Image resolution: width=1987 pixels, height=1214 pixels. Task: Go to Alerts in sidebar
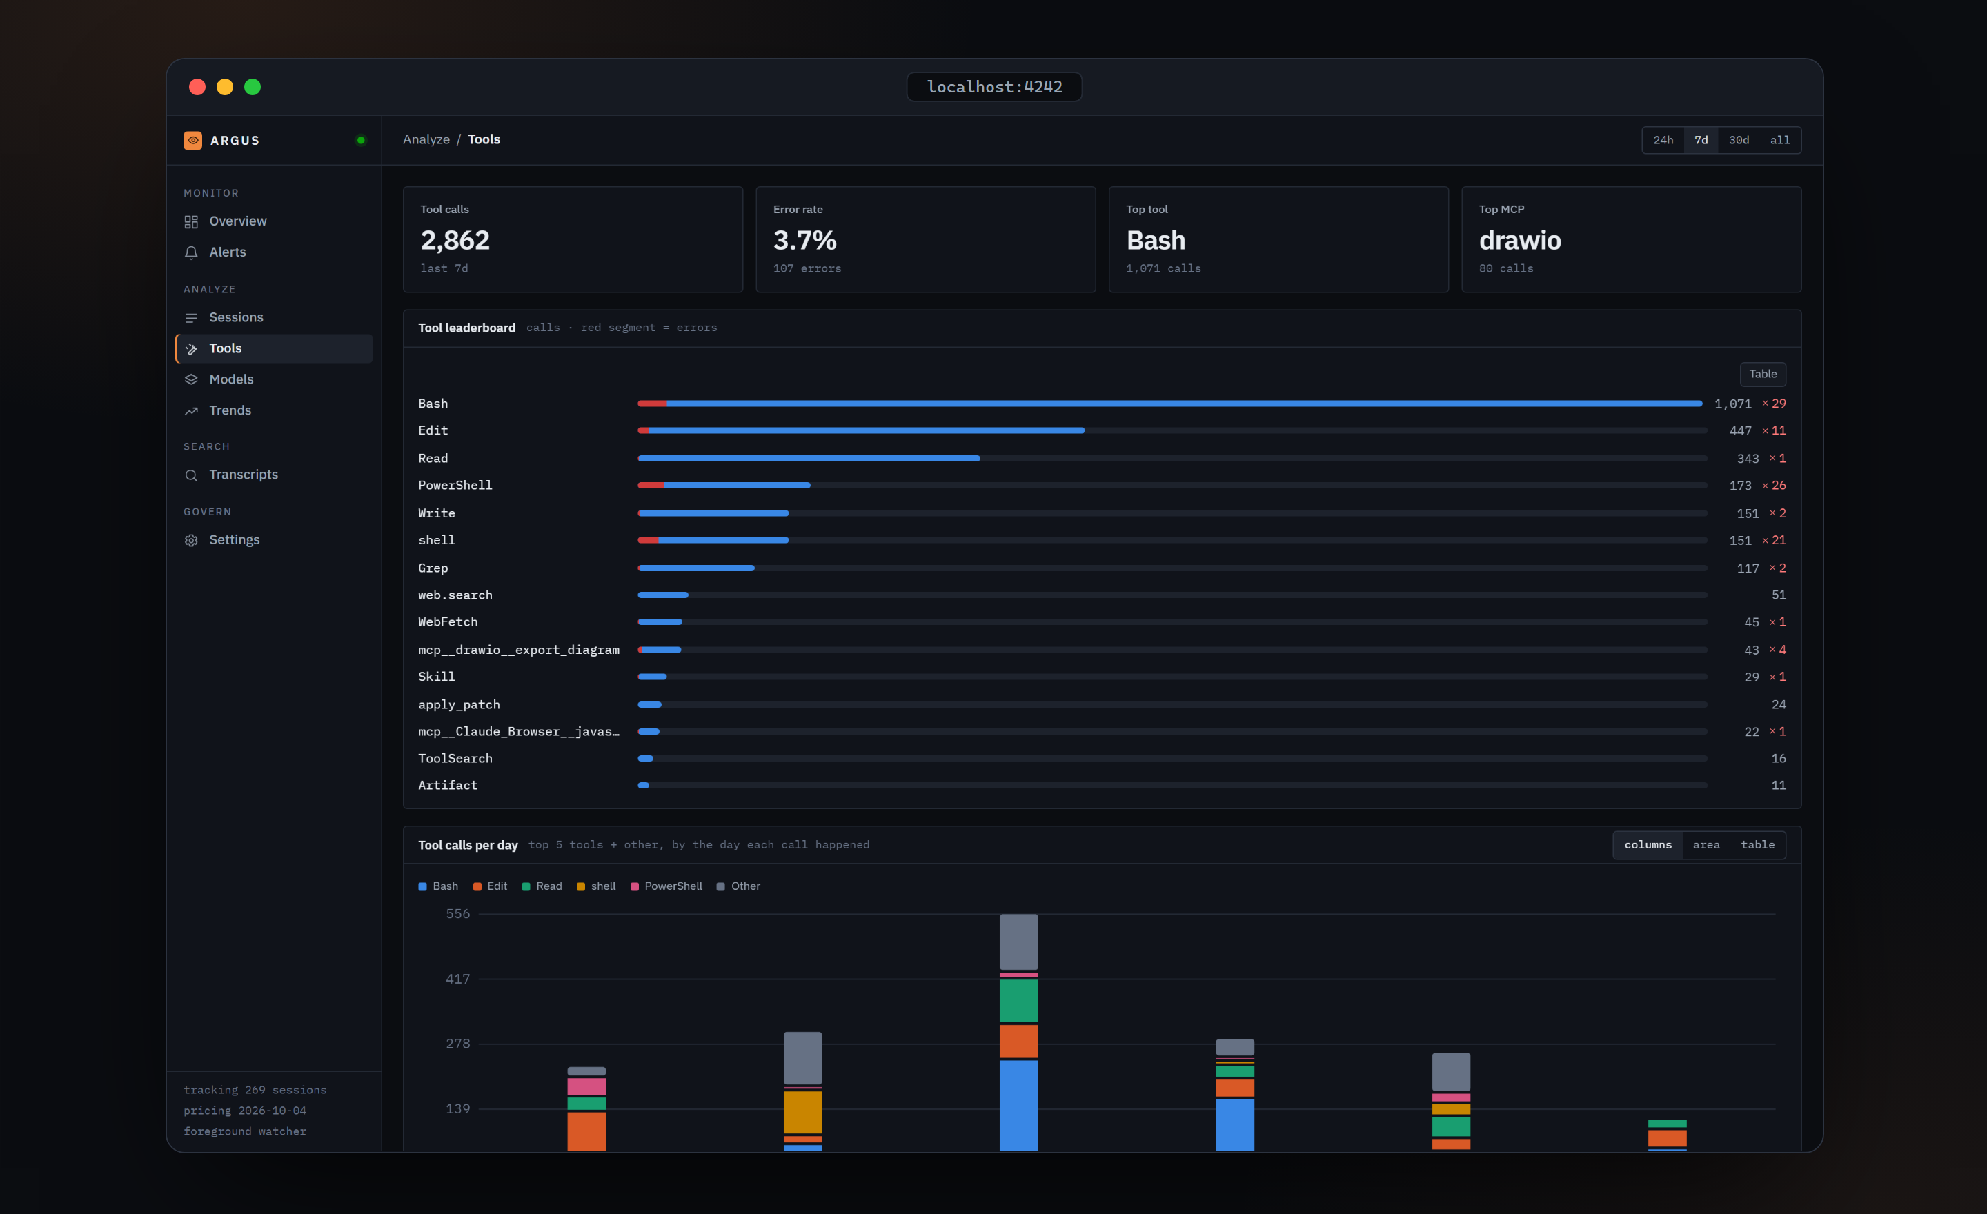tap(274, 252)
